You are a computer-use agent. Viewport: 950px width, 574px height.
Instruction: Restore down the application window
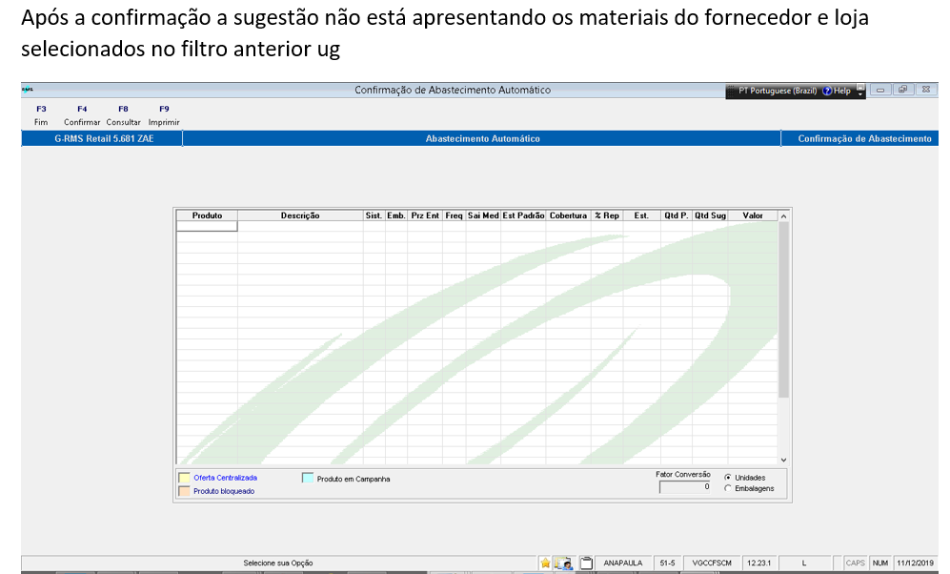902,90
